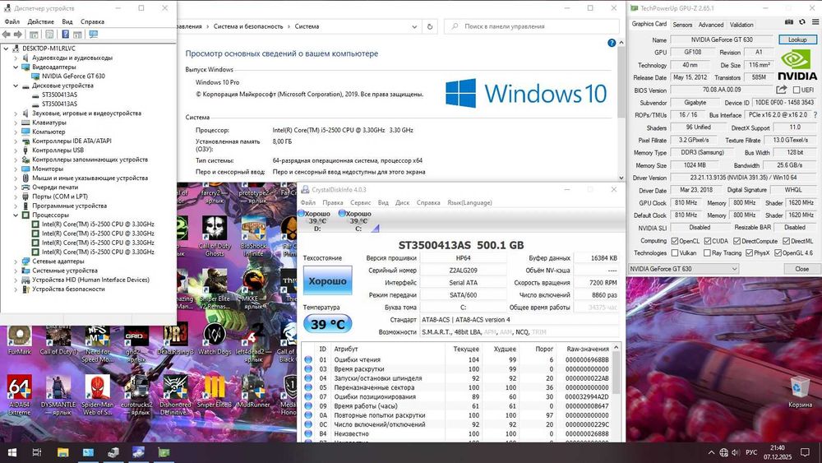Click the Lookup button in GPU-Z

pos(797,39)
